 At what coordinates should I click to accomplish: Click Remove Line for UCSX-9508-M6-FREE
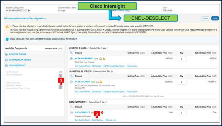132,66
